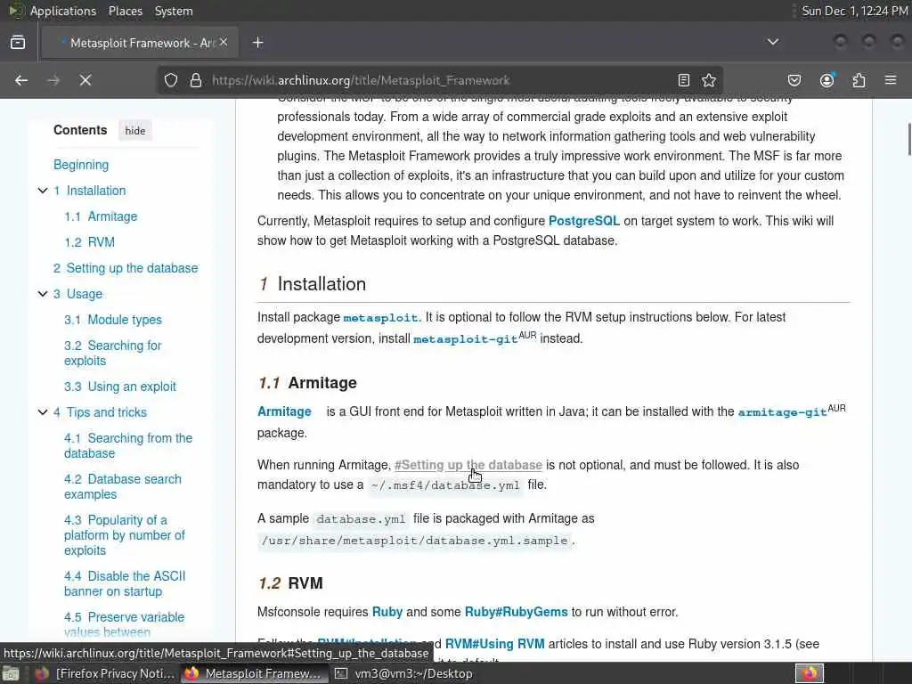Collapse the Tips and tricks section

point(43,412)
